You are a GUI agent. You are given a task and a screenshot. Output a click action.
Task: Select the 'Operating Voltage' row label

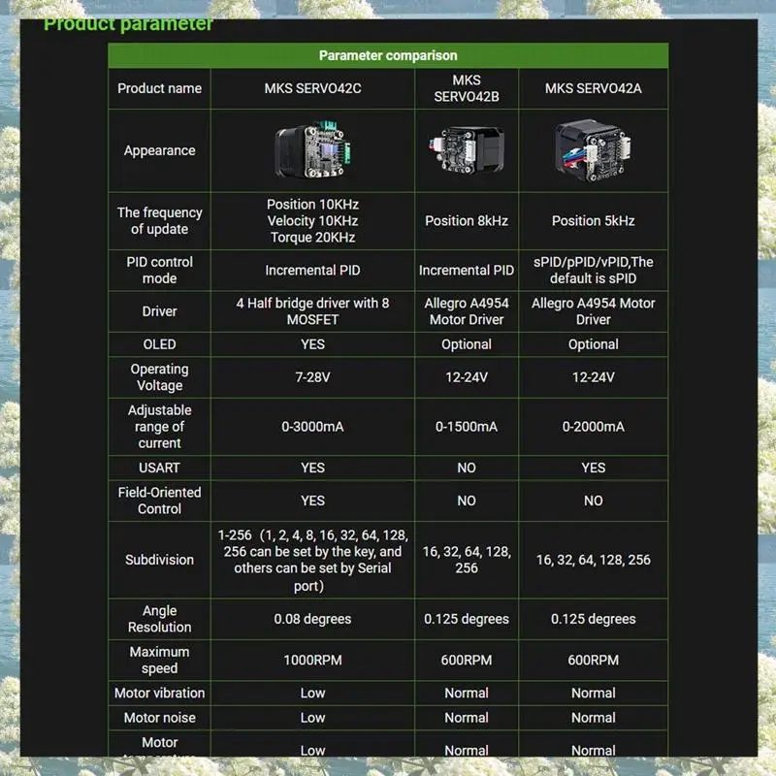pyautogui.click(x=159, y=377)
